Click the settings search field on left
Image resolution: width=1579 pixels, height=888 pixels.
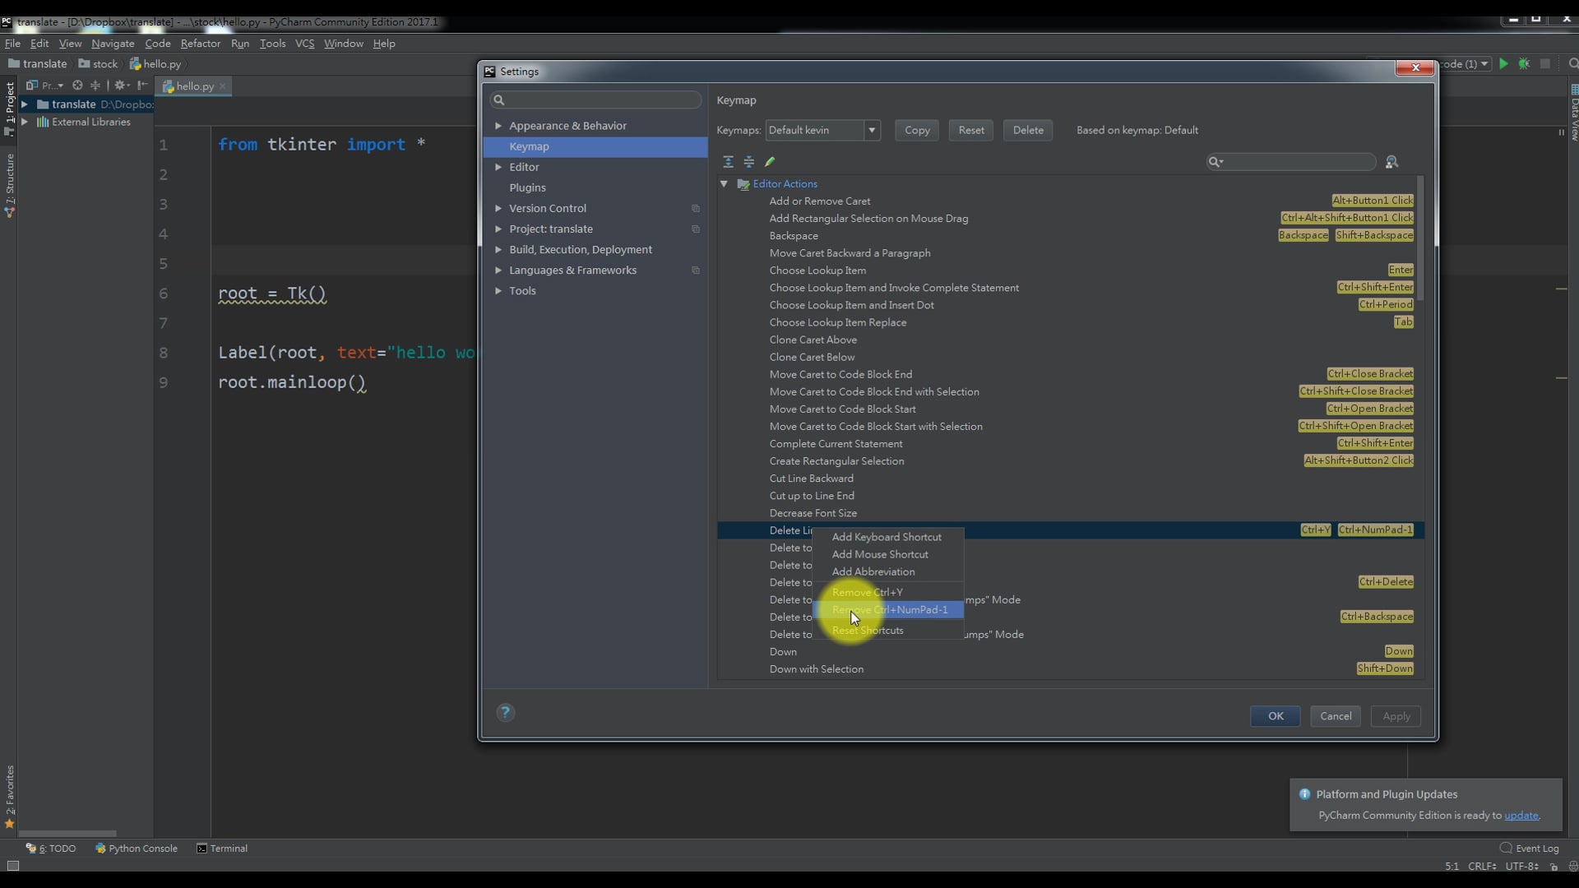[597, 100]
